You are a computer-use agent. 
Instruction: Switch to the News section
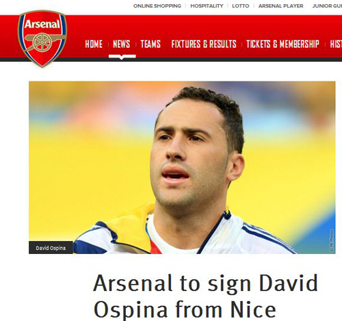(122, 44)
